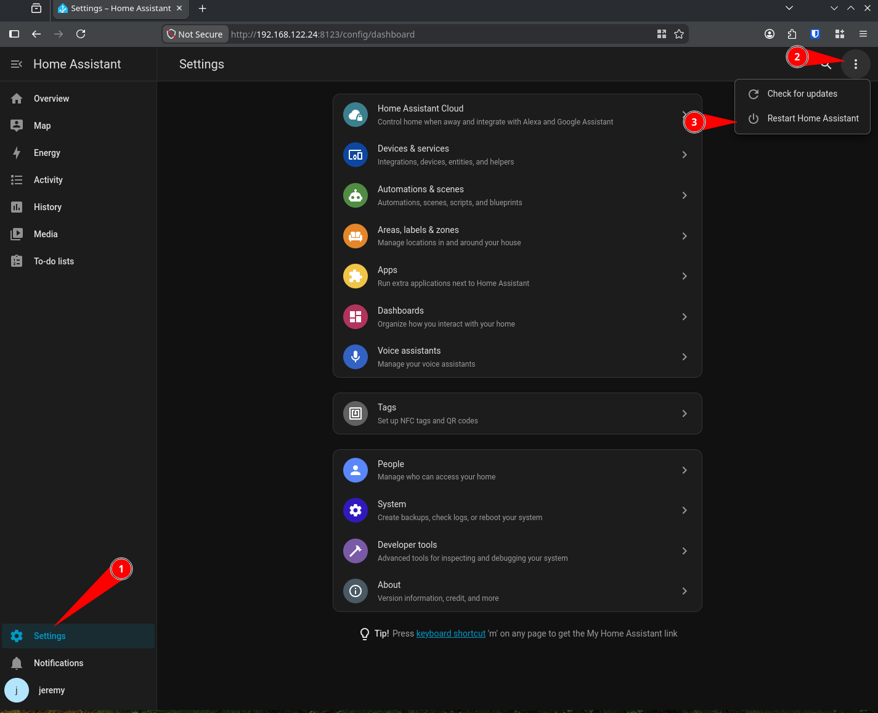
Task: Bookmark this page with the star
Action: [679, 34]
